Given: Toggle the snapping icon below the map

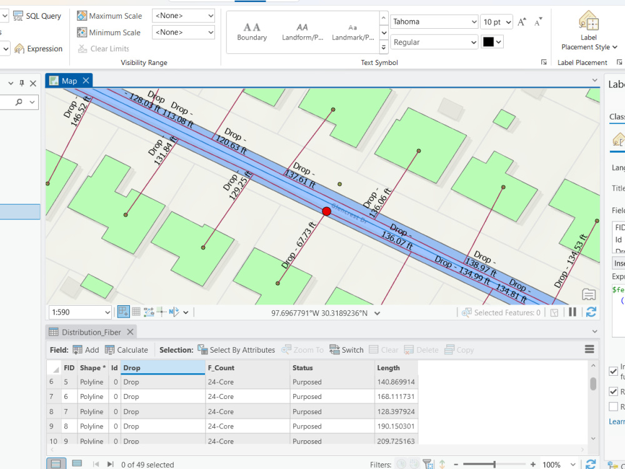Looking at the screenshot, I should coord(124,312).
